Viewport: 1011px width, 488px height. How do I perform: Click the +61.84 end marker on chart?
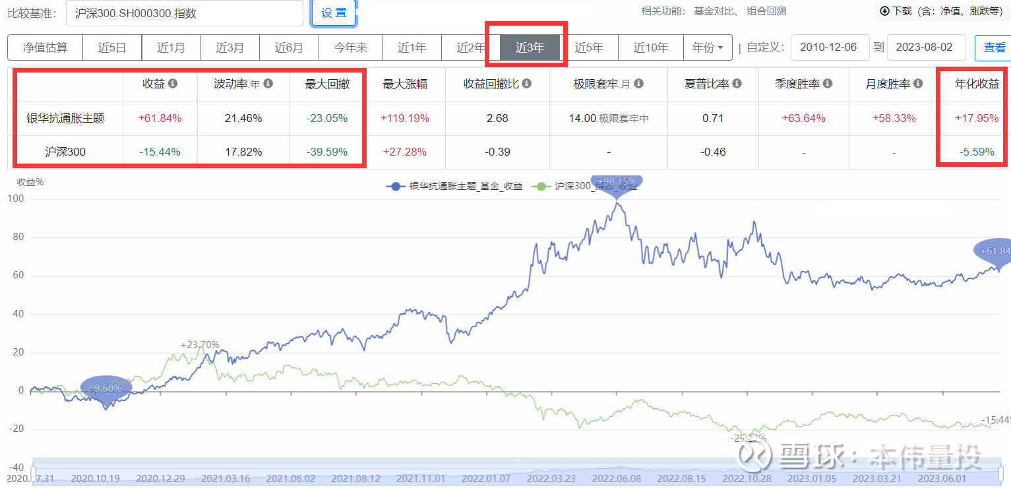click(x=994, y=252)
